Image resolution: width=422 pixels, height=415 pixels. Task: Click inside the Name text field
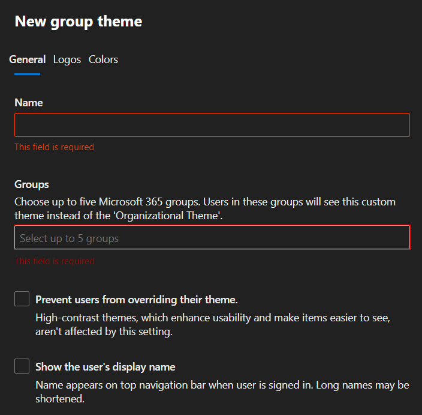click(x=212, y=125)
